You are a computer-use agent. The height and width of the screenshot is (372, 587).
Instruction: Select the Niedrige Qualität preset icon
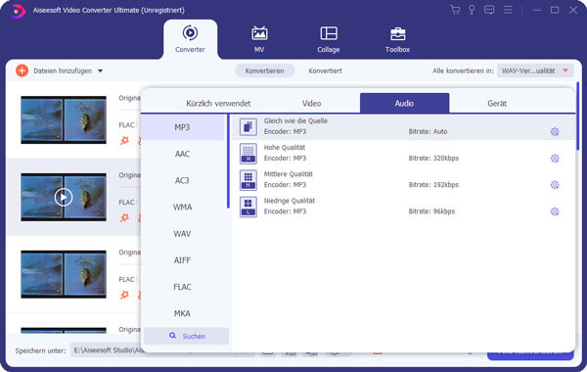pyautogui.click(x=248, y=207)
